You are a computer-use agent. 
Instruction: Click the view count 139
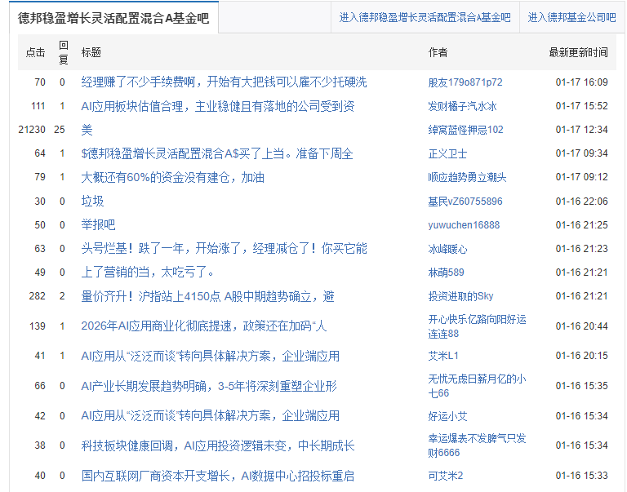[x=38, y=326]
